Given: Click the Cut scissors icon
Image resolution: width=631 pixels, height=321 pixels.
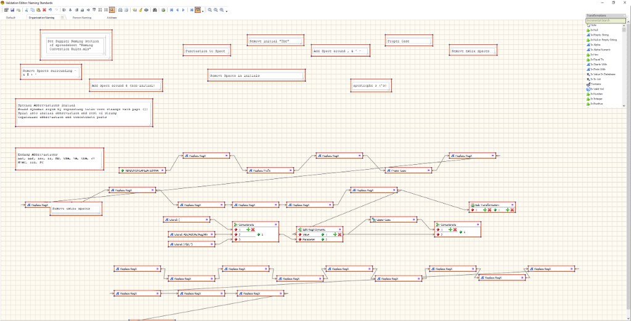Looking at the screenshot, I should pyautogui.click(x=26, y=10).
